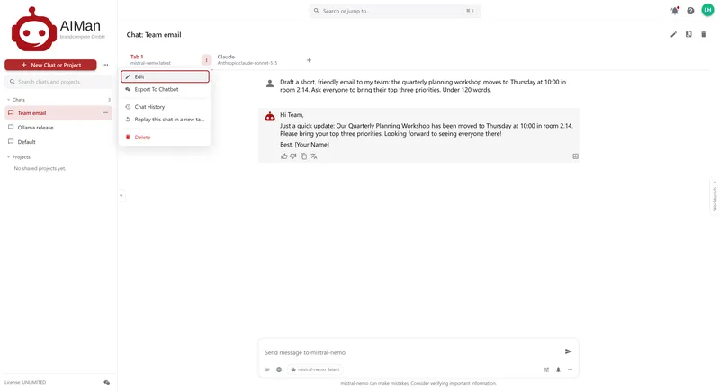Switch to the Claude tab
The image size is (720, 391).
(247, 59)
